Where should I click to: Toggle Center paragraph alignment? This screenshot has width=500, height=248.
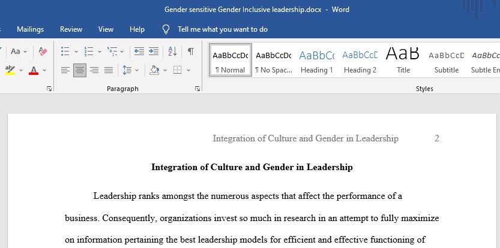(x=80, y=70)
